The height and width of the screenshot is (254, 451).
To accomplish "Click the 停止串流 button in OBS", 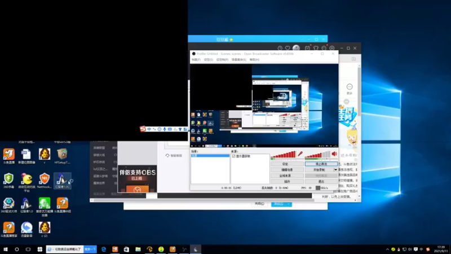I will [x=321, y=164].
